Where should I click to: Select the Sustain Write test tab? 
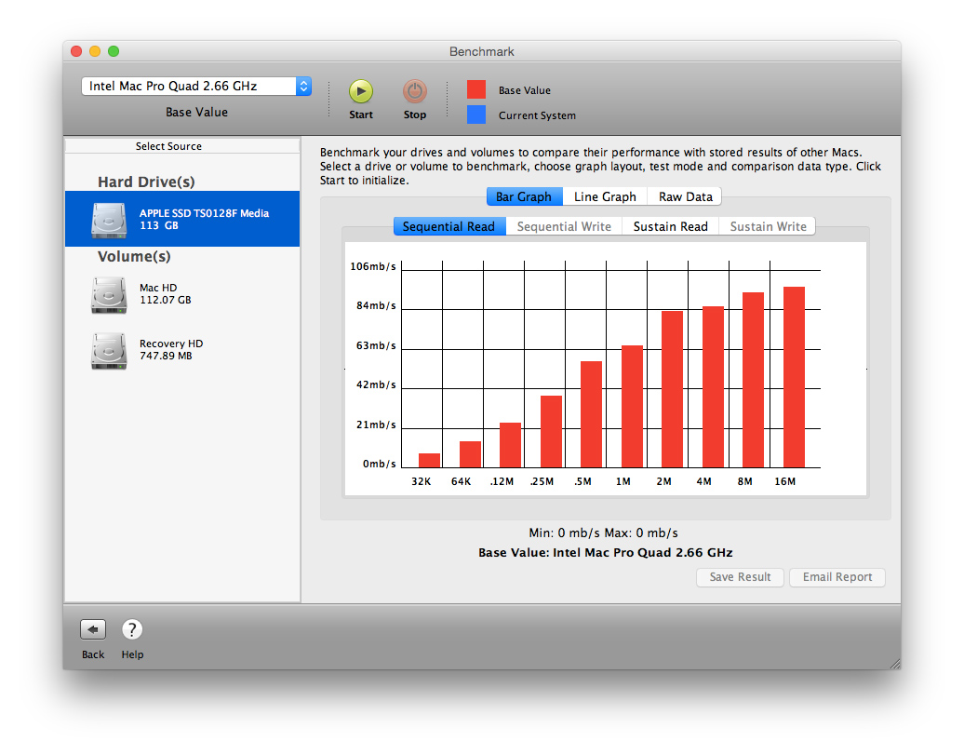pos(768,226)
